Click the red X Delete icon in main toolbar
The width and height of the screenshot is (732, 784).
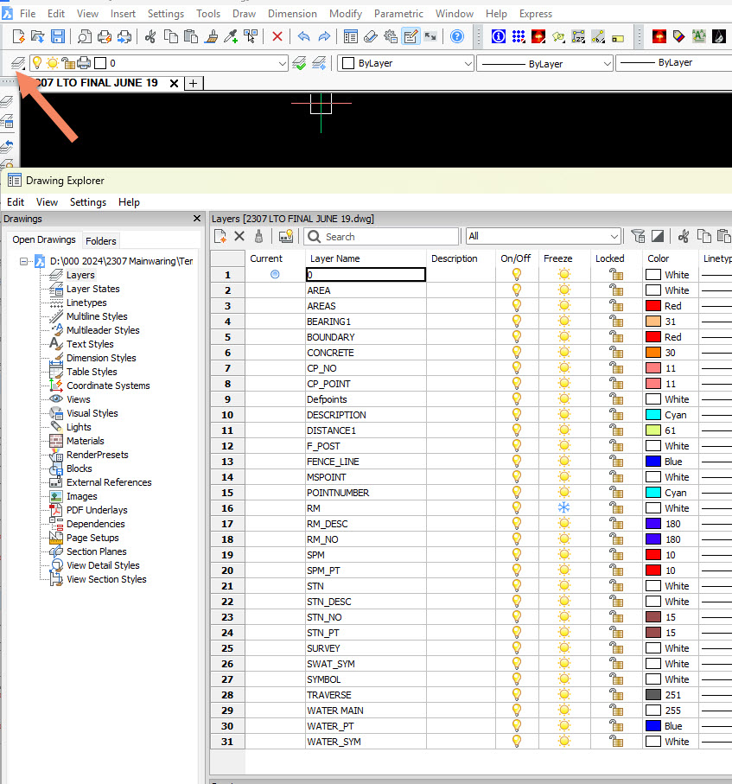277,36
